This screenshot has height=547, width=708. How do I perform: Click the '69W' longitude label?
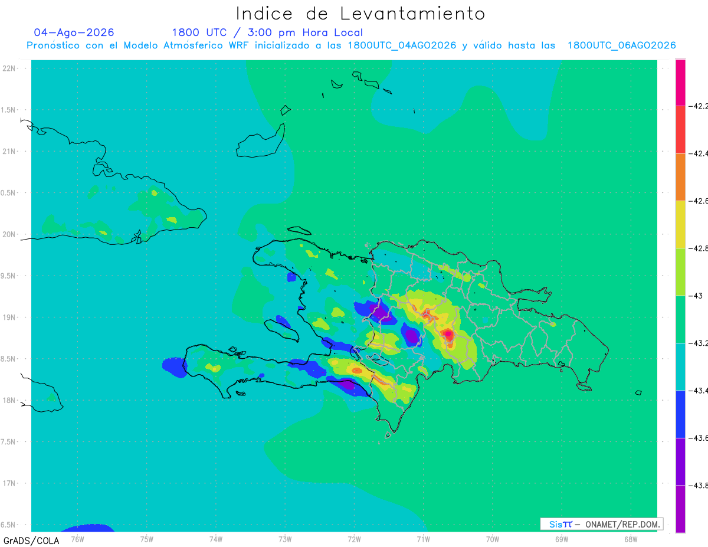click(561, 539)
